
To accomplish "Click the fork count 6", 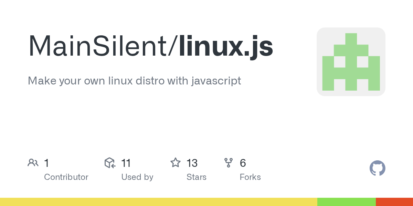I will [243, 163].
